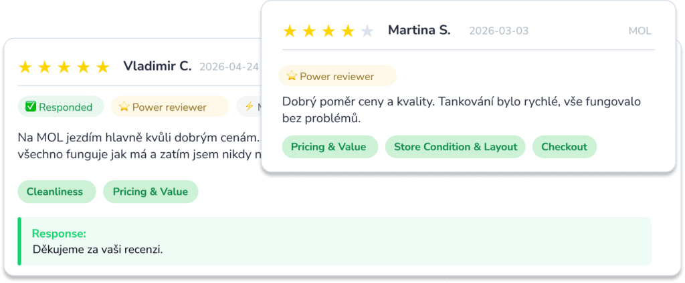Select the Checkout tag

tap(565, 147)
